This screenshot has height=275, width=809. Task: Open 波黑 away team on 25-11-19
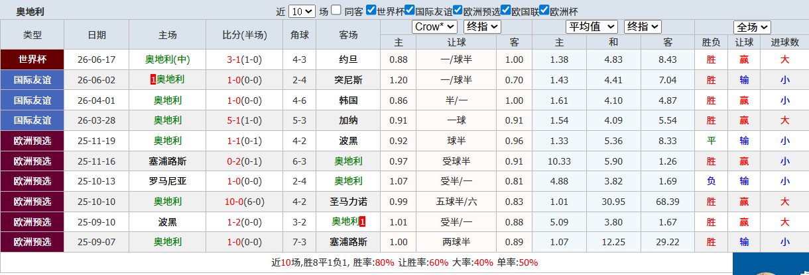click(348, 141)
